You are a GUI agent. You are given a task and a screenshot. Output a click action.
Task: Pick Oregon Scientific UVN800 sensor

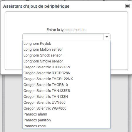click(x=66, y=103)
